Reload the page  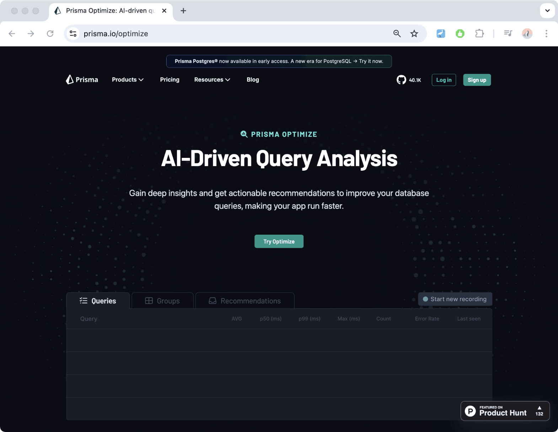50,34
